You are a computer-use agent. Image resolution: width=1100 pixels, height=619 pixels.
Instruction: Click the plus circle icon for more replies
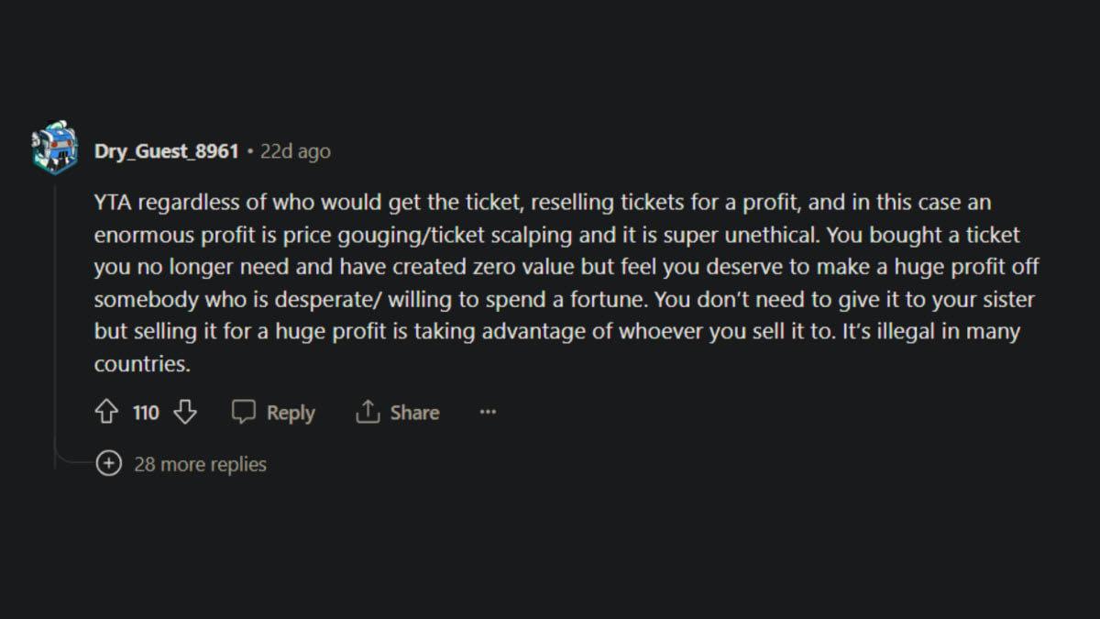tap(108, 464)
